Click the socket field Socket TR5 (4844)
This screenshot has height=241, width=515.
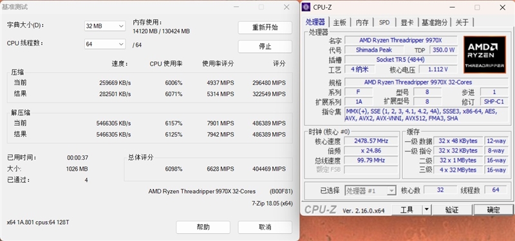coord(400,60)
